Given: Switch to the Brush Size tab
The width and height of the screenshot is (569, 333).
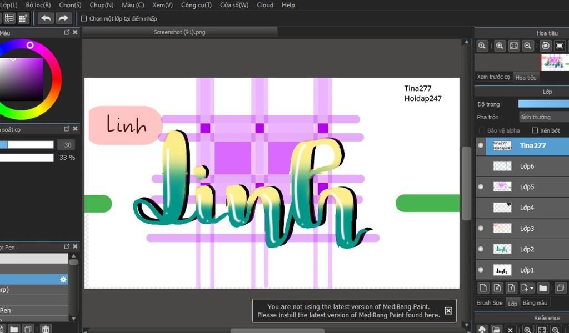Looking at the screenshot, I should click(490, 302).
